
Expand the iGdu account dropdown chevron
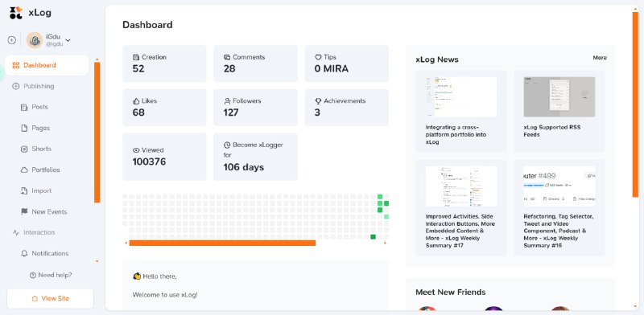click(68, 40)
